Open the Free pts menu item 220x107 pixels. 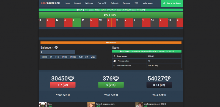[x=102, y=3]
